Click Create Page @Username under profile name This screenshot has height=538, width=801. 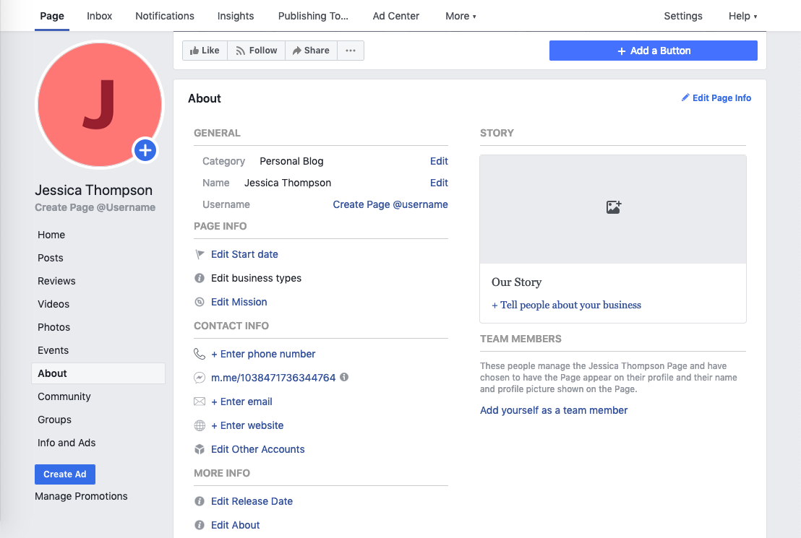point(95,207)
